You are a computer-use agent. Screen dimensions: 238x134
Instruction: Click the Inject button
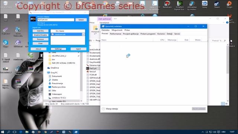click(x=78, y=49)
